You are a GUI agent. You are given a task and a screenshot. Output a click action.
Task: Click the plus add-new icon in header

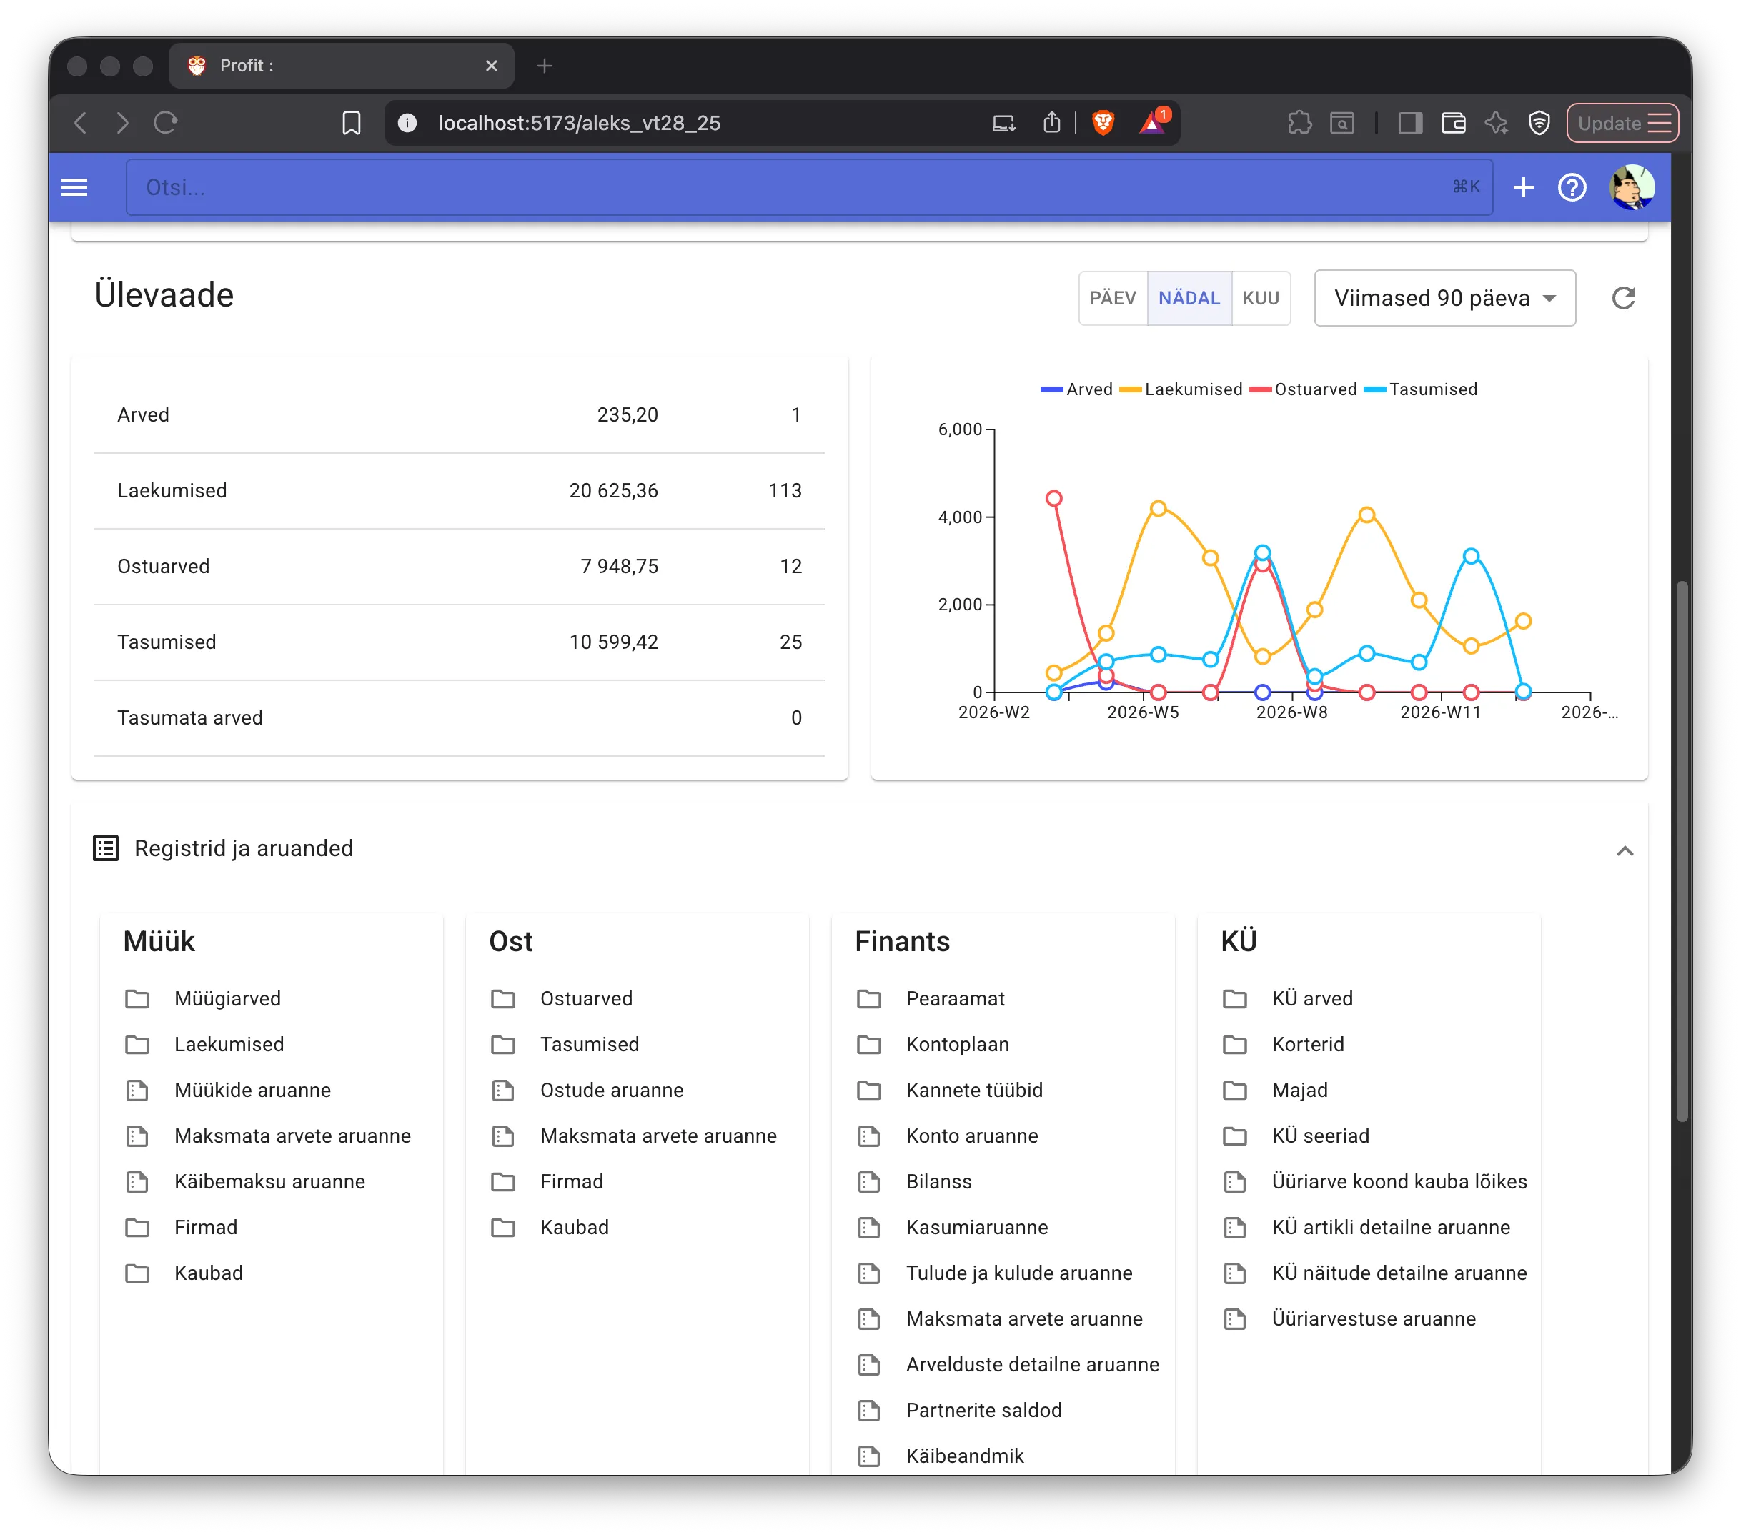[1523, 187]
